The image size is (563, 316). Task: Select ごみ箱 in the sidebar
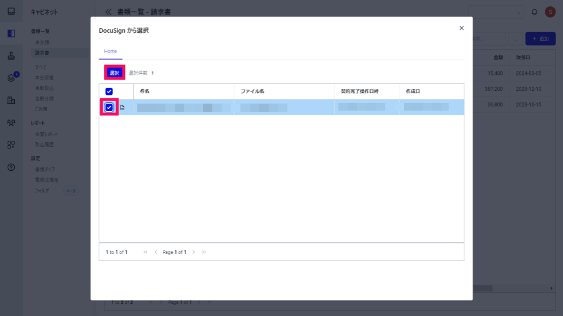41,109
